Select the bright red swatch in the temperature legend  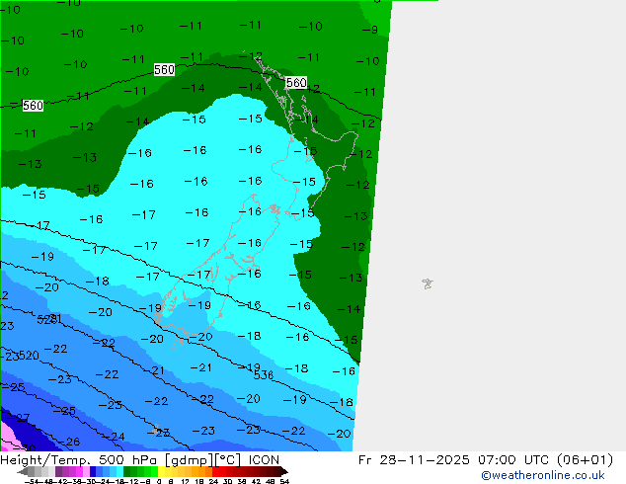click(x=215, y=471)
